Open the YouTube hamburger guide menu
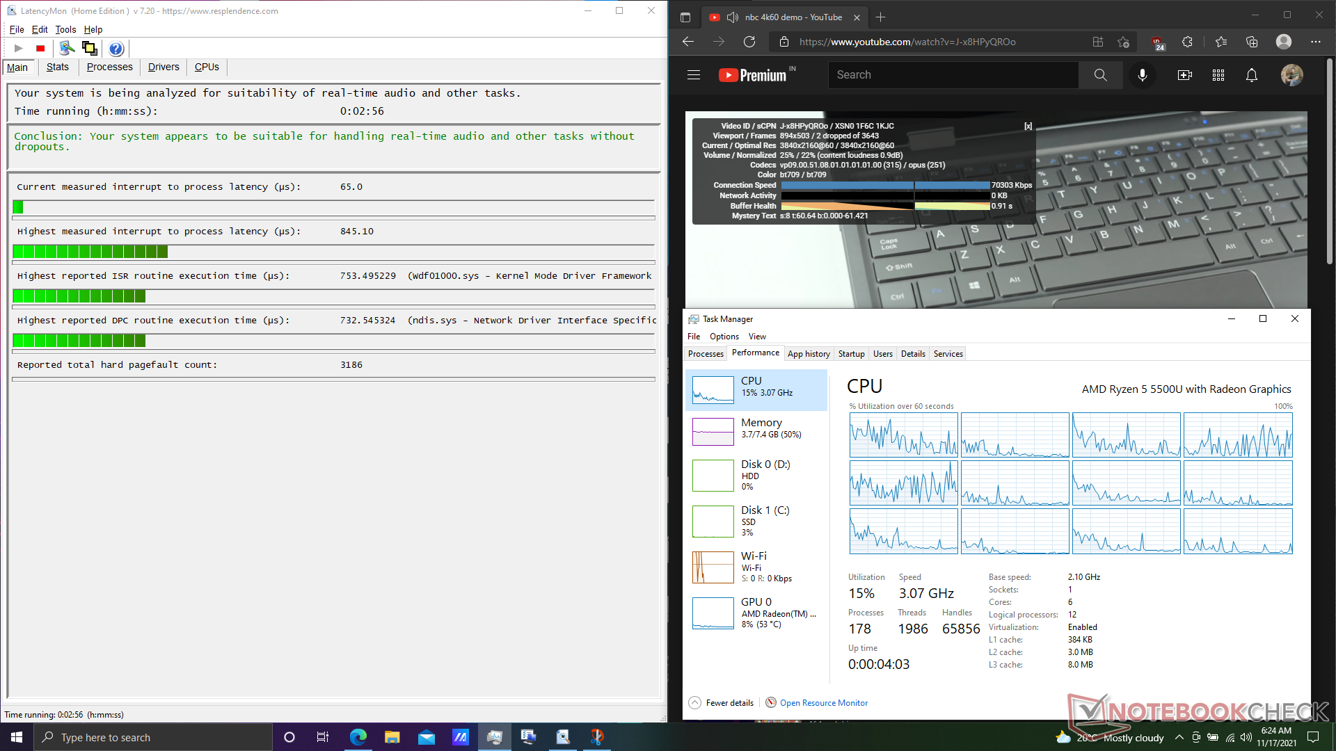Viewport: 1336px width, 751px height. 694,75
